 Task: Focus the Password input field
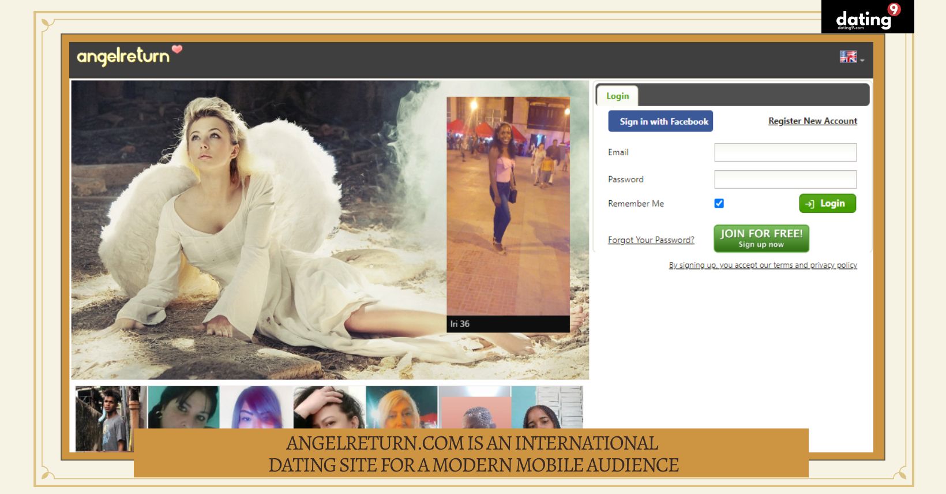pos(785,179)
